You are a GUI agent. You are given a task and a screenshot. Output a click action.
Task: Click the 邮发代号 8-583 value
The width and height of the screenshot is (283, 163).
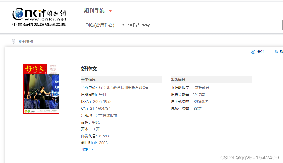pos(104,136)
